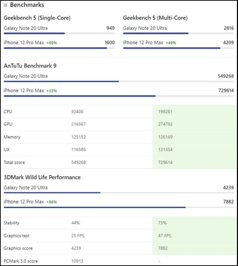Click the UX score 131354
Viewport: 238px width, 266px height.
pyautogui.click(x=165, y=149)
